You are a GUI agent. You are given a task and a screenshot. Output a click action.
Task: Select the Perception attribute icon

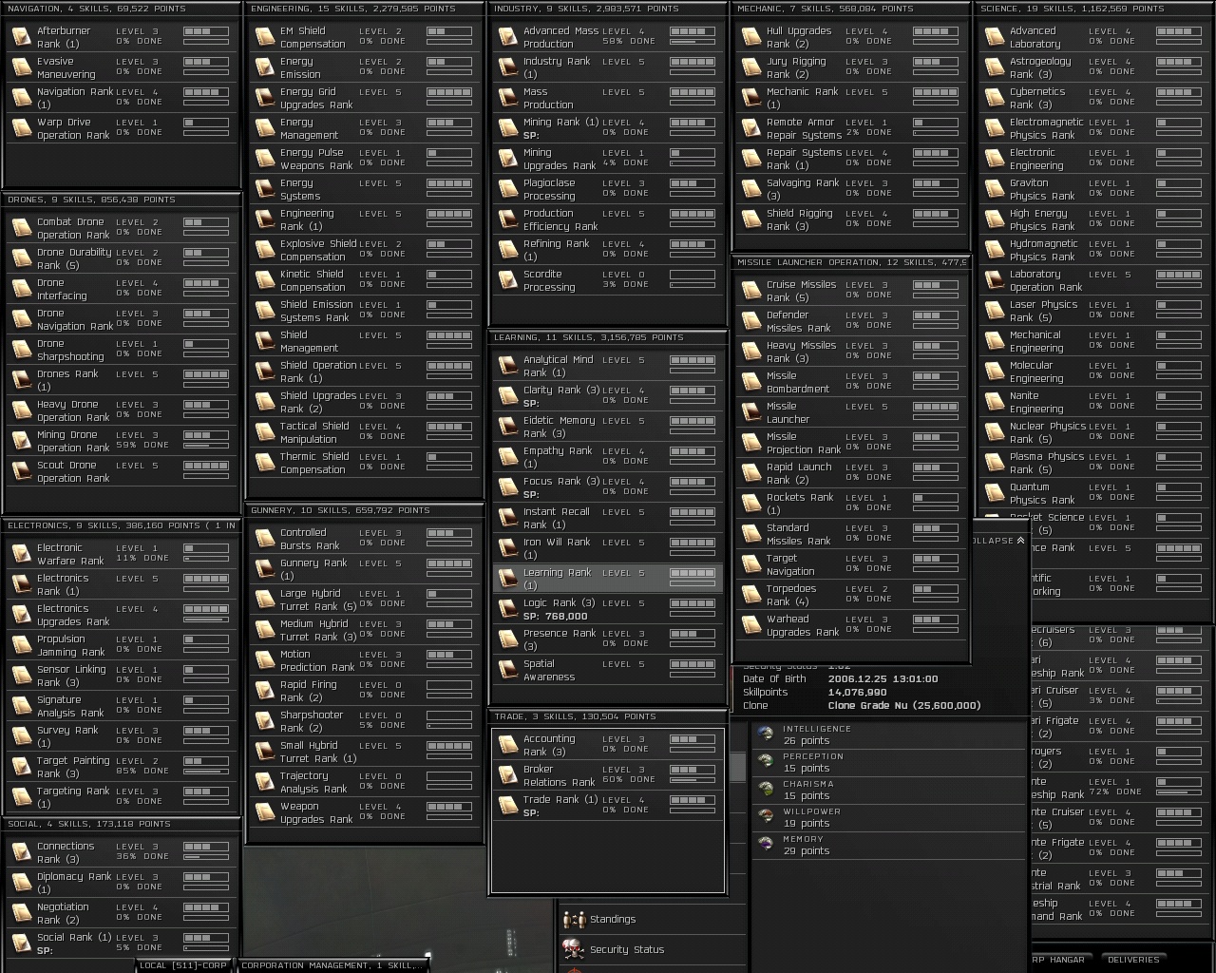766,761
